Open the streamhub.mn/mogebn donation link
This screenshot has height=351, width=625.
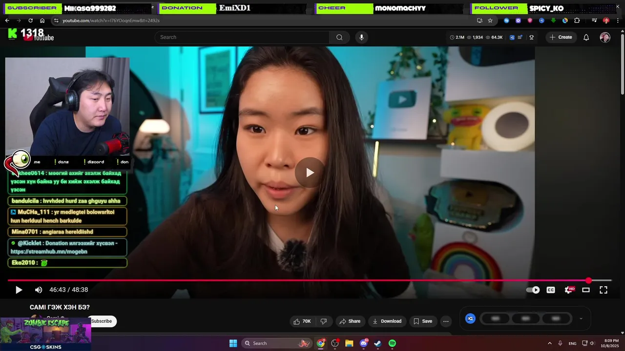coord(48,252)
